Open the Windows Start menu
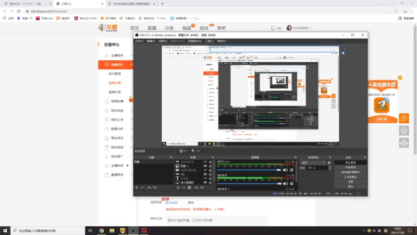The height and width of the screenshot is (235, 417). click(x=5, y=231)
